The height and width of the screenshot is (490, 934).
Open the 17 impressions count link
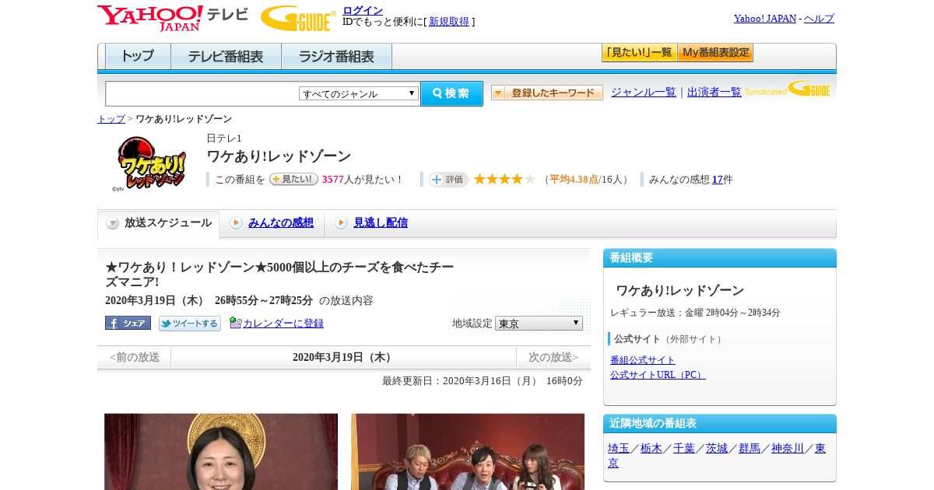point(718,180)
